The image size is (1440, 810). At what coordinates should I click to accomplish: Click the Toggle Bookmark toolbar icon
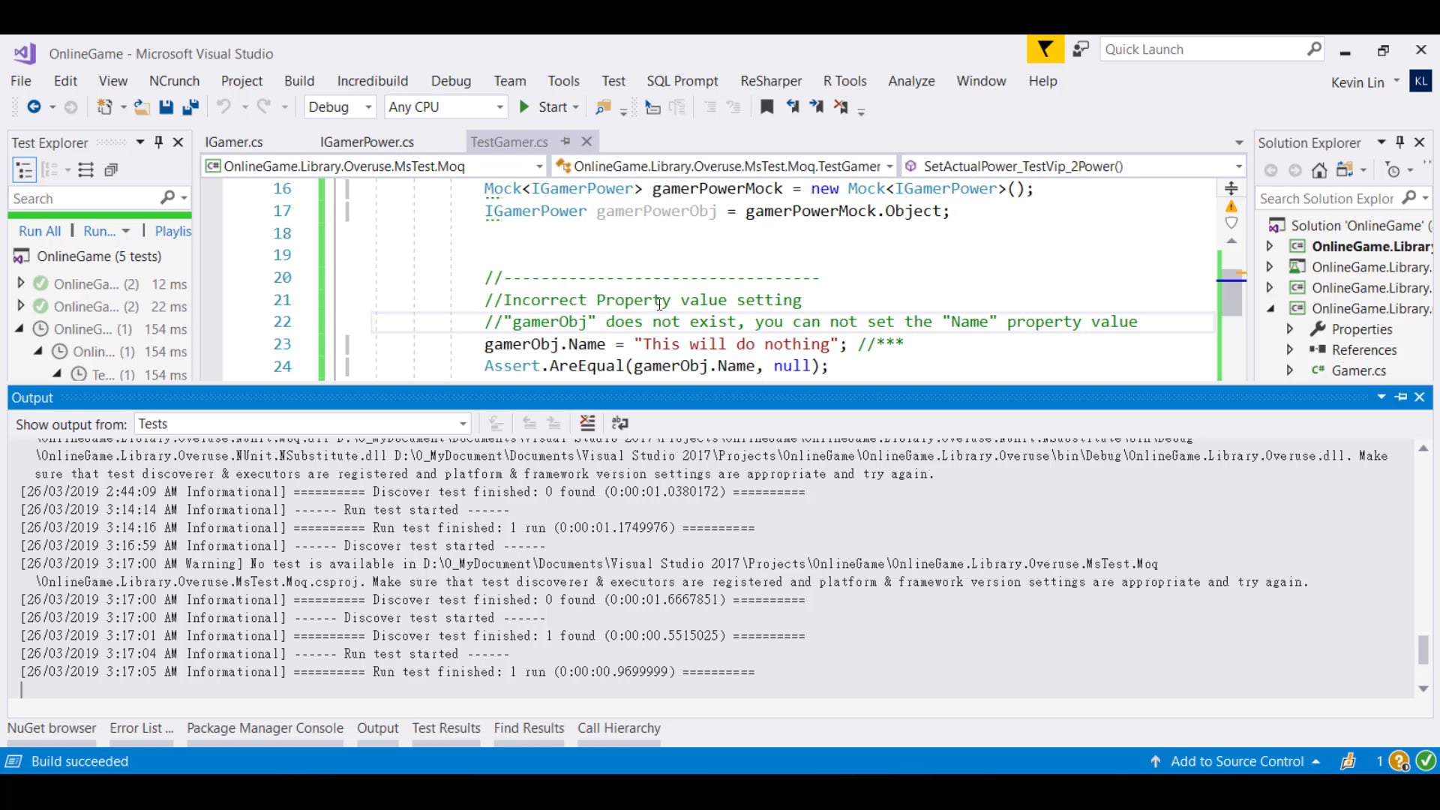point(766,107)
